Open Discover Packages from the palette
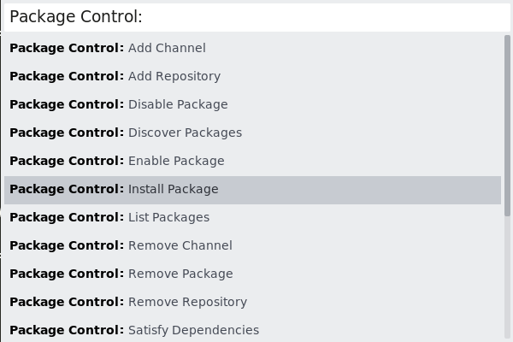This screenshot has width=513, height=342. [185, 133]
